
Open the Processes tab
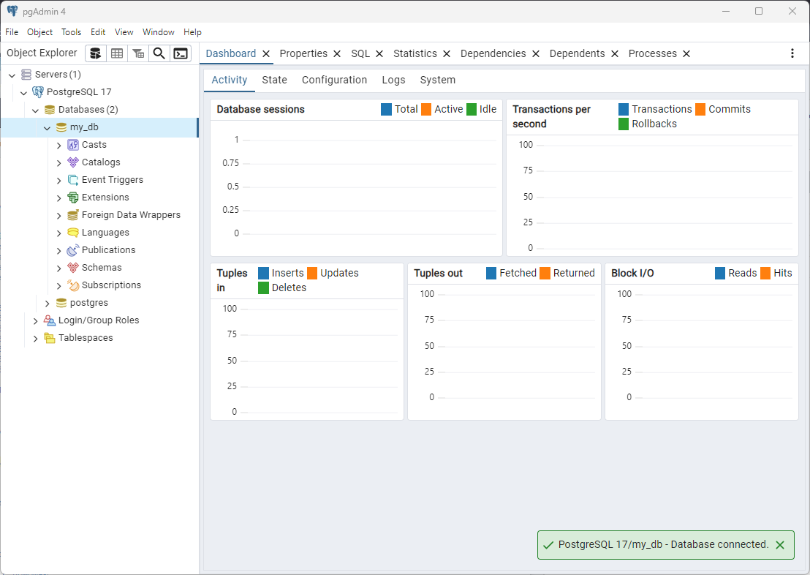point(652,54)
